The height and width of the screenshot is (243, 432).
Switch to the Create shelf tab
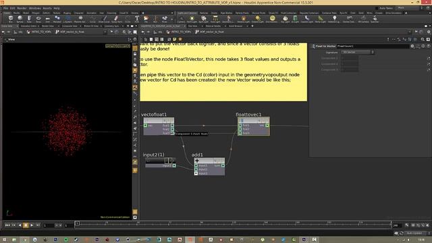coord(7,13)
